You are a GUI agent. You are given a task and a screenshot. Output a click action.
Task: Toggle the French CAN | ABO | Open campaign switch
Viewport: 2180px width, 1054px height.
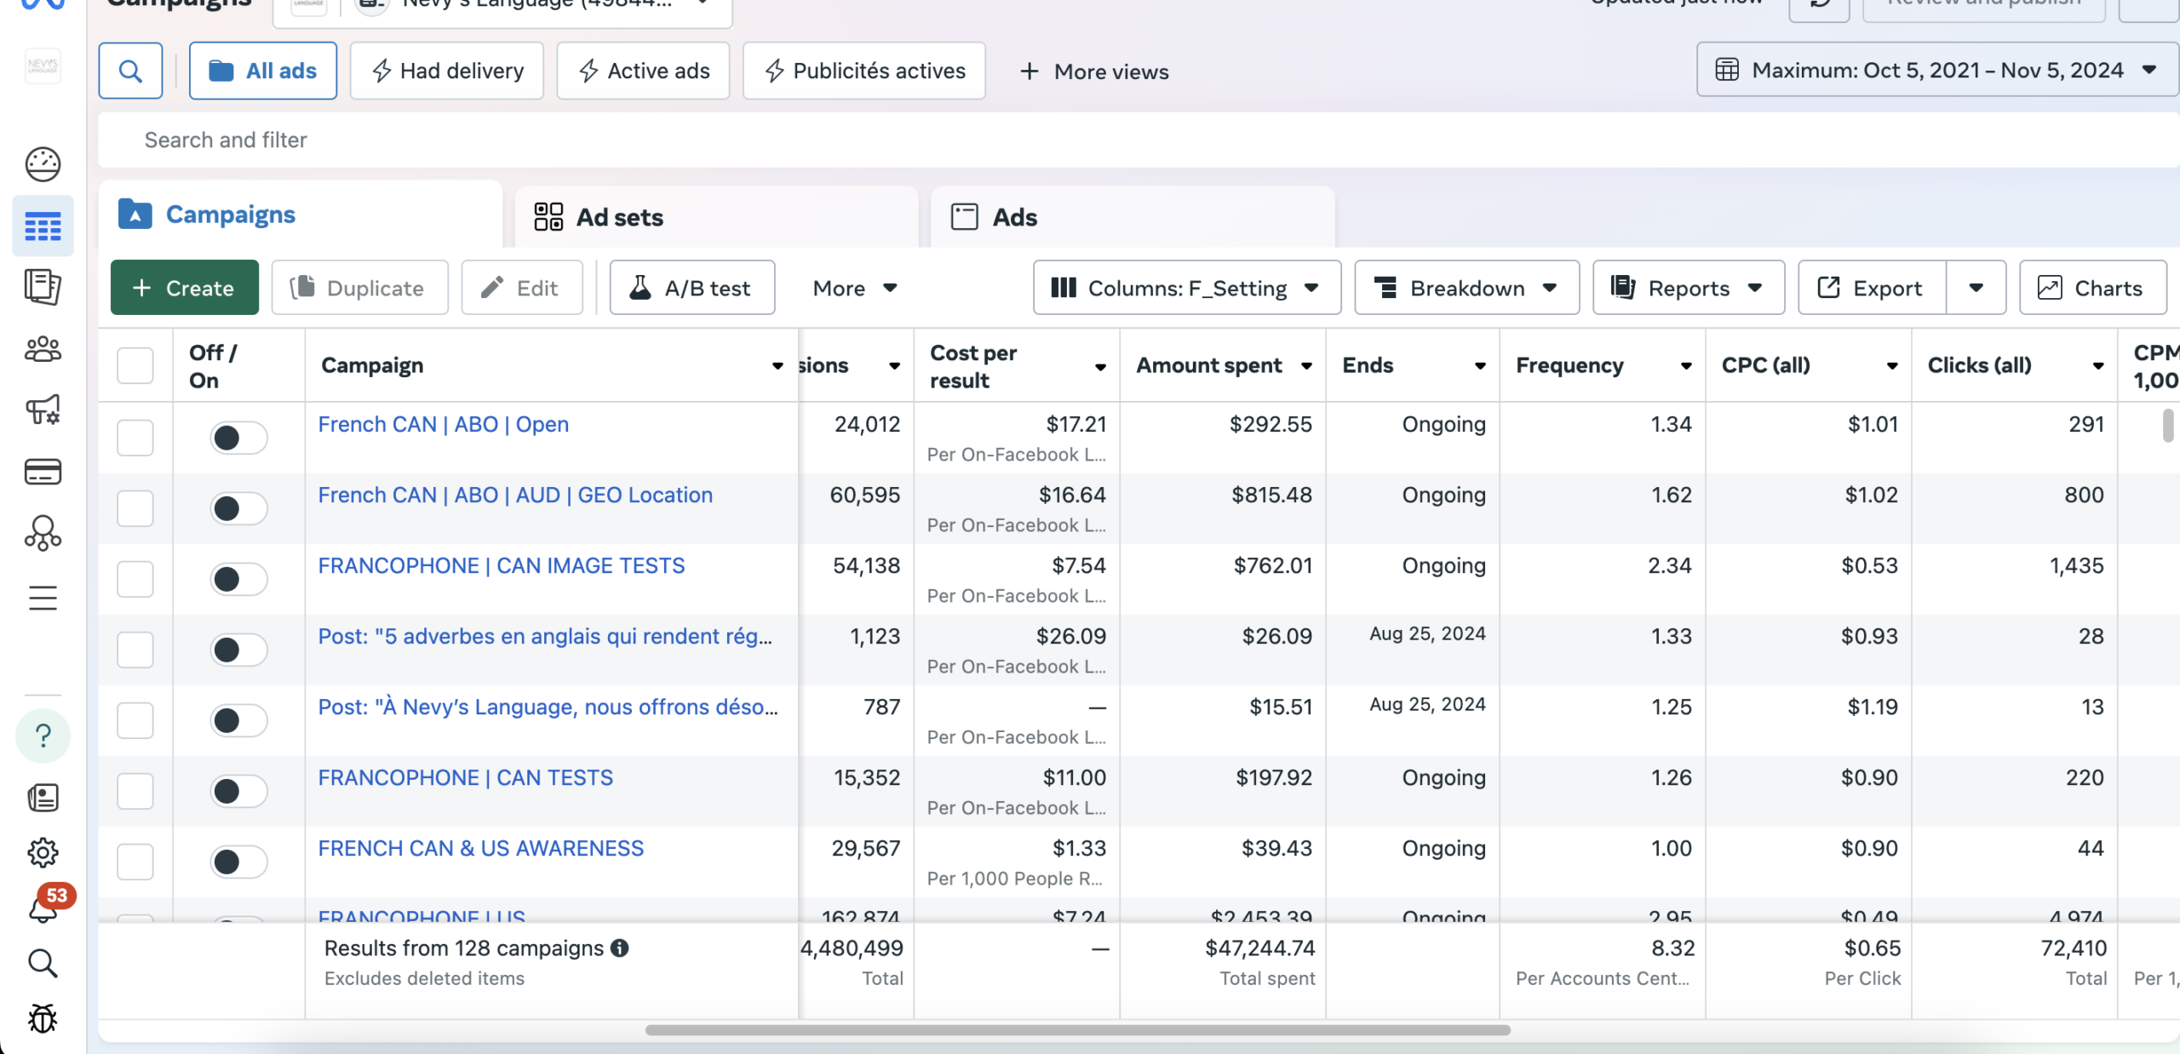coord(238,438)
